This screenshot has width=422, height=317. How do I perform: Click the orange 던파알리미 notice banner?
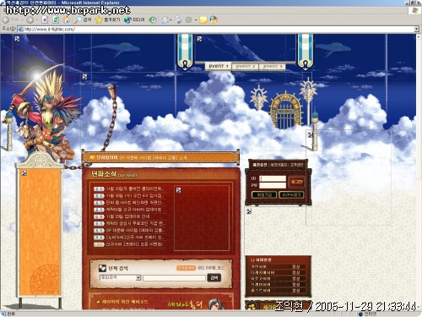[160, 157]
